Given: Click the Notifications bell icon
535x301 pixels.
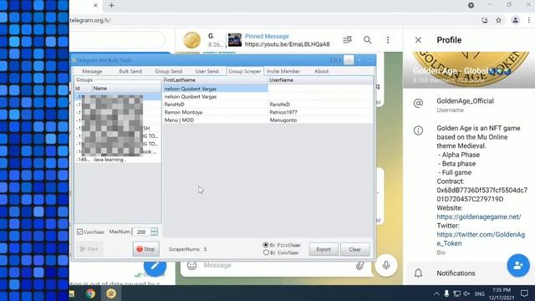Looking at the screenshot, I should (x=418, y=273).
